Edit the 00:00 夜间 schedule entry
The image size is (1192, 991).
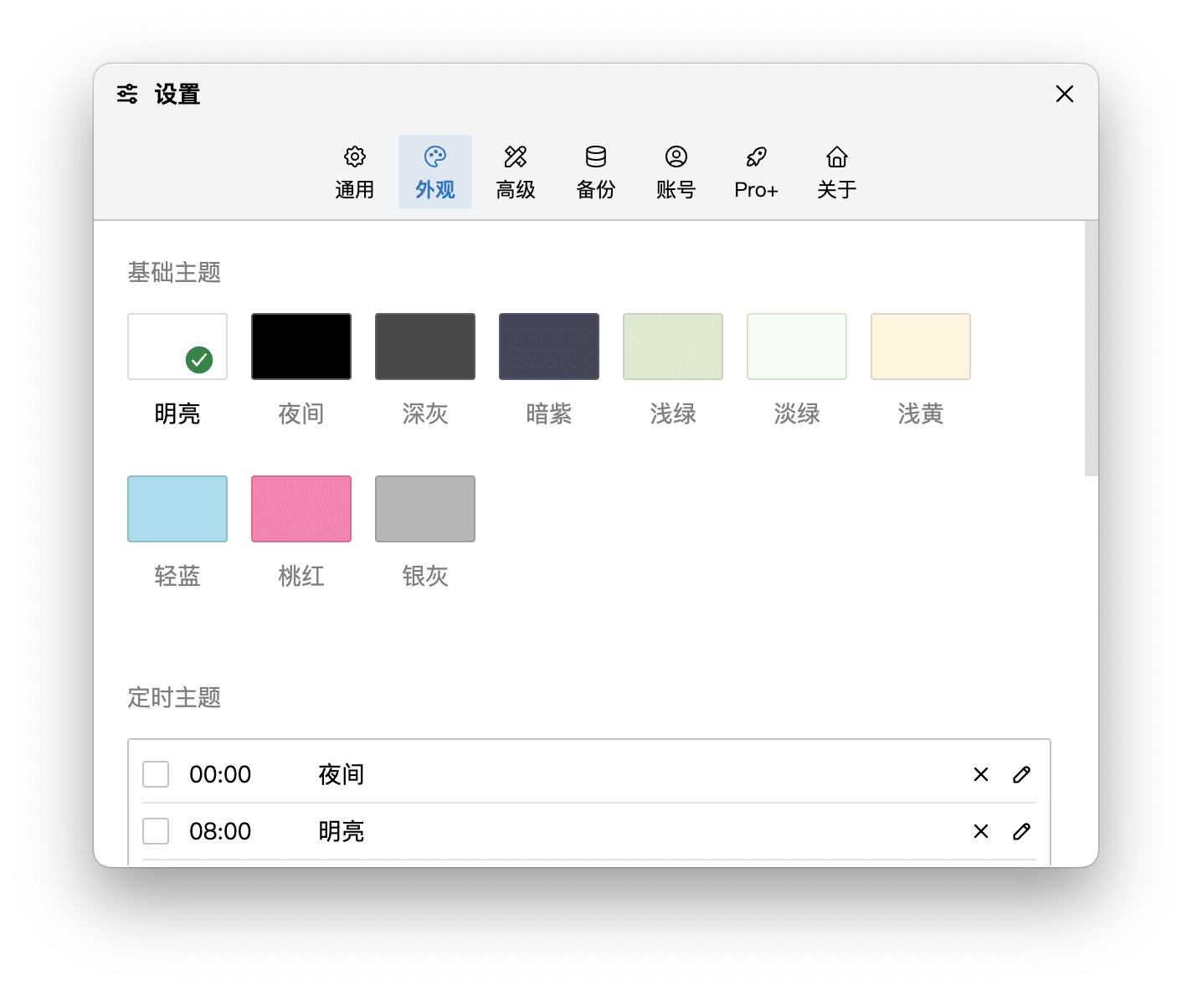pyautogui.click(x=1021, y=774)
